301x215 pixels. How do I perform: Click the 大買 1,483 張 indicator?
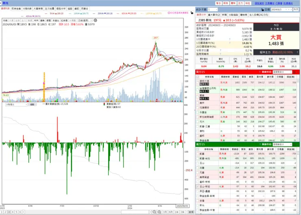[276, 40]
